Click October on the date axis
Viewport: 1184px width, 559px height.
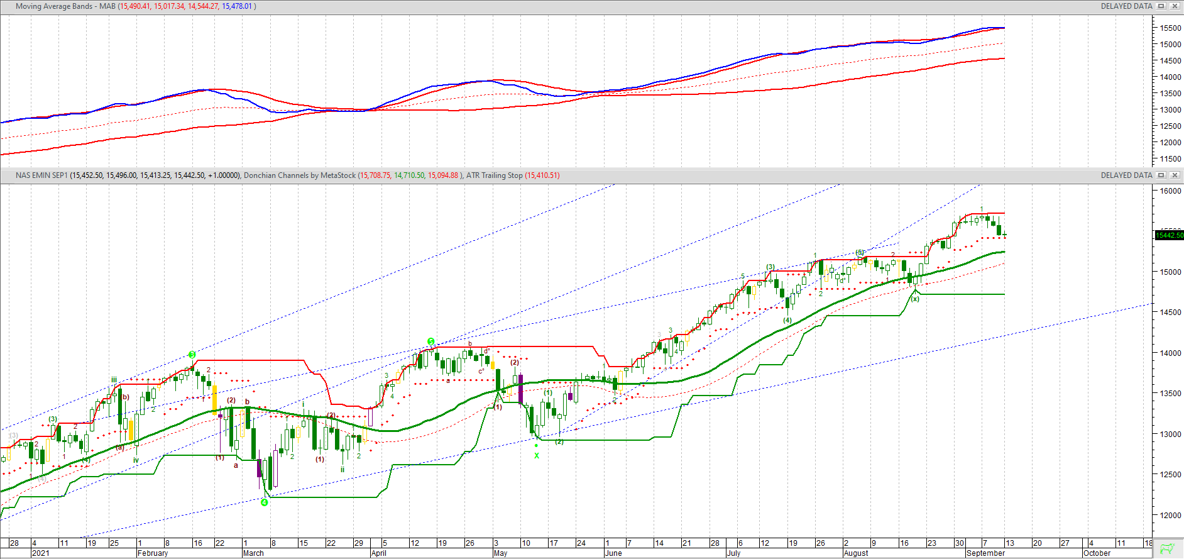click(1097, 553)
